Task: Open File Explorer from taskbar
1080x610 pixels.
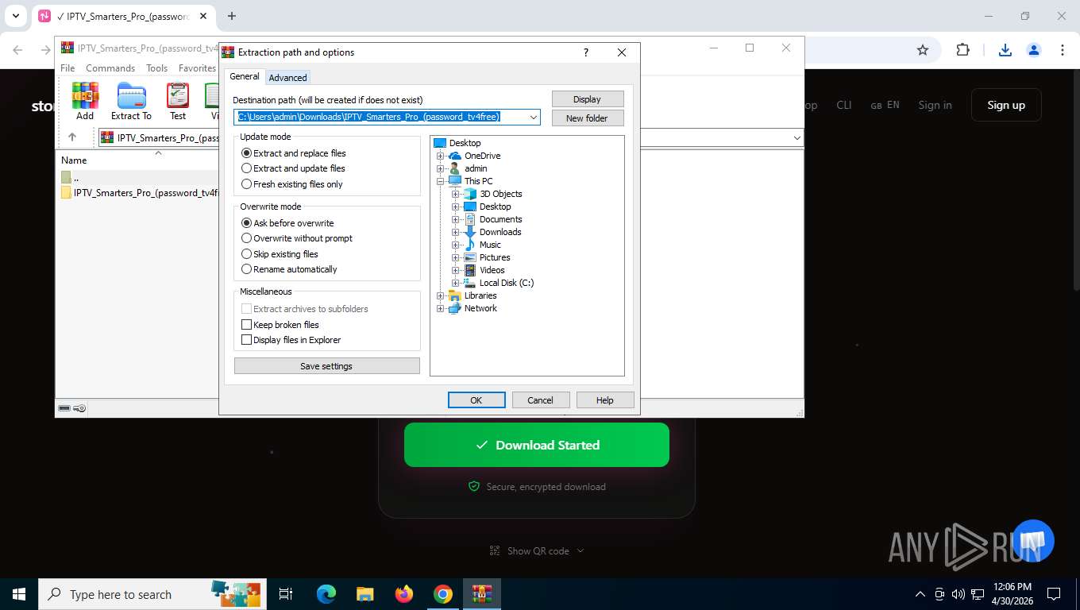Action: coord(364,594)
